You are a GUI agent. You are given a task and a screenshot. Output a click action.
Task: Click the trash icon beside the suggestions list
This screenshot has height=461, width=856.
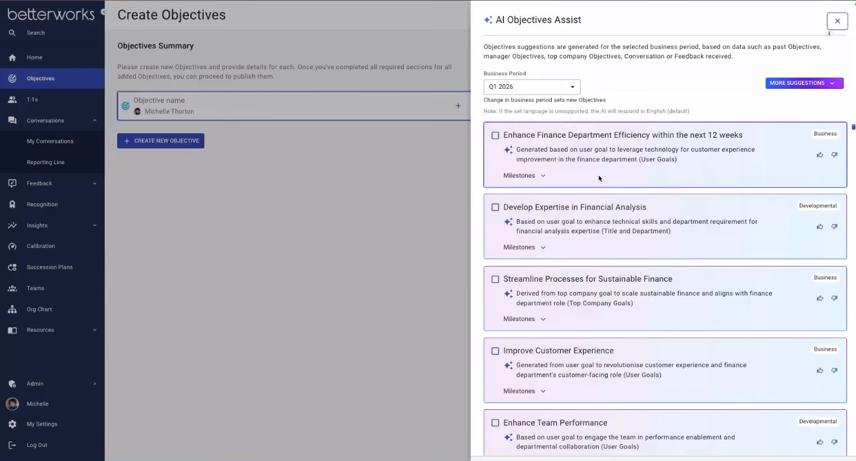click(x=853, y=127)
